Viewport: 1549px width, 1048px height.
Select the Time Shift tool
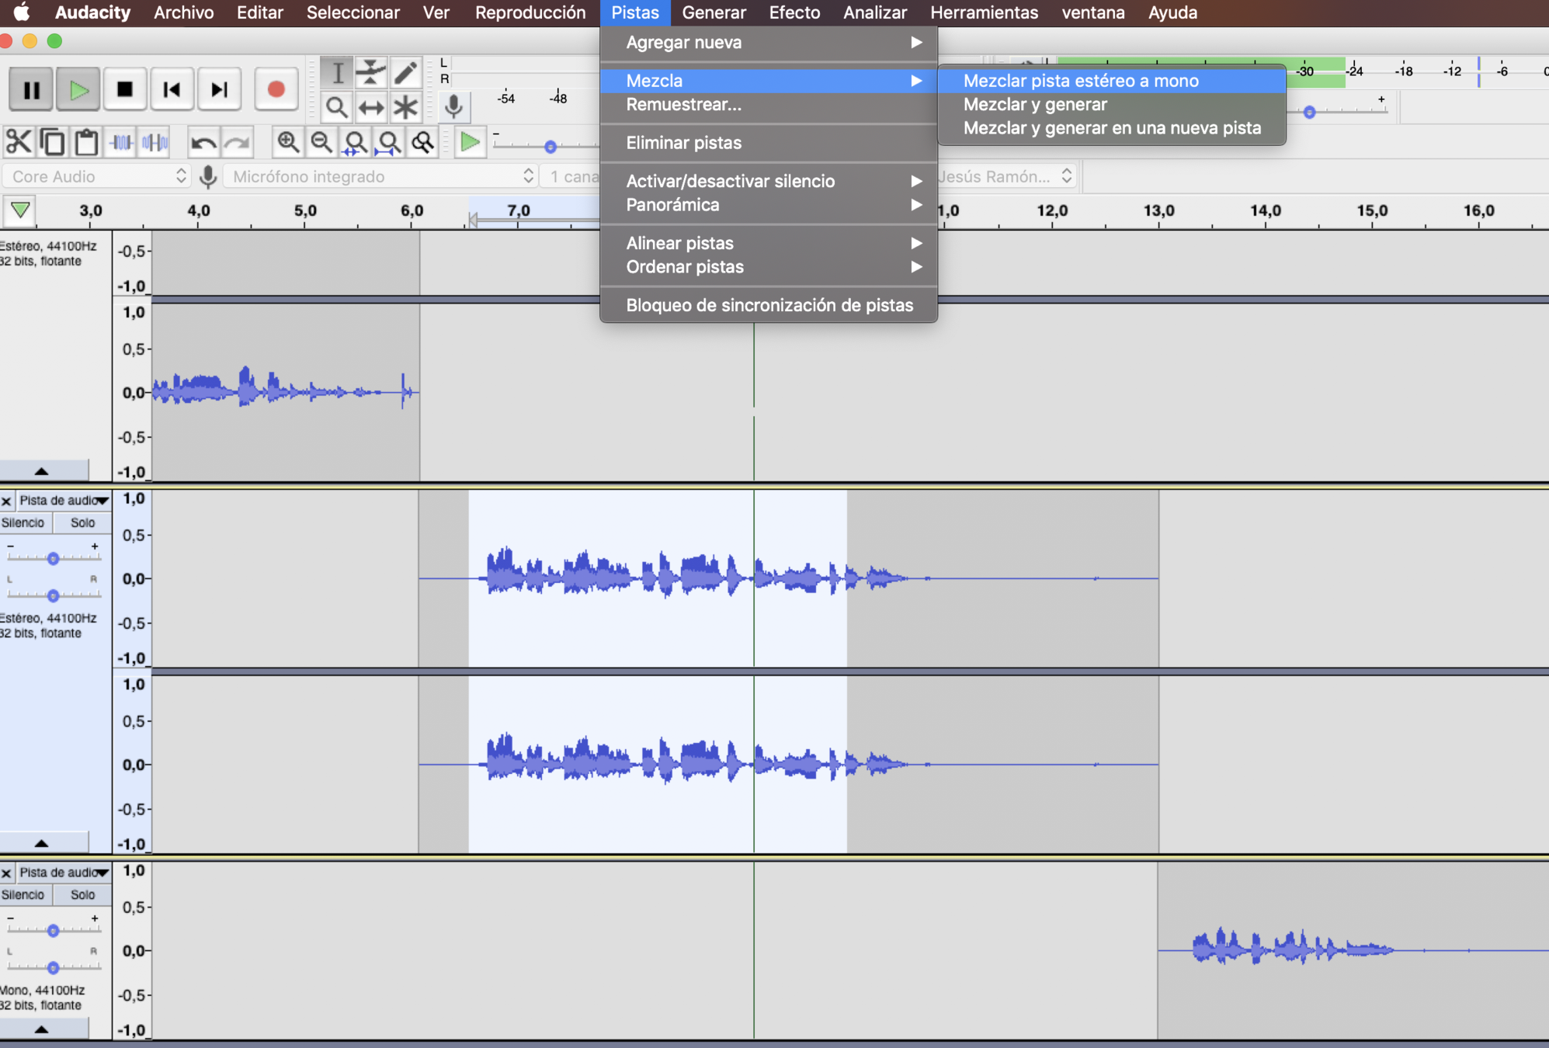[x=371, y=107]
